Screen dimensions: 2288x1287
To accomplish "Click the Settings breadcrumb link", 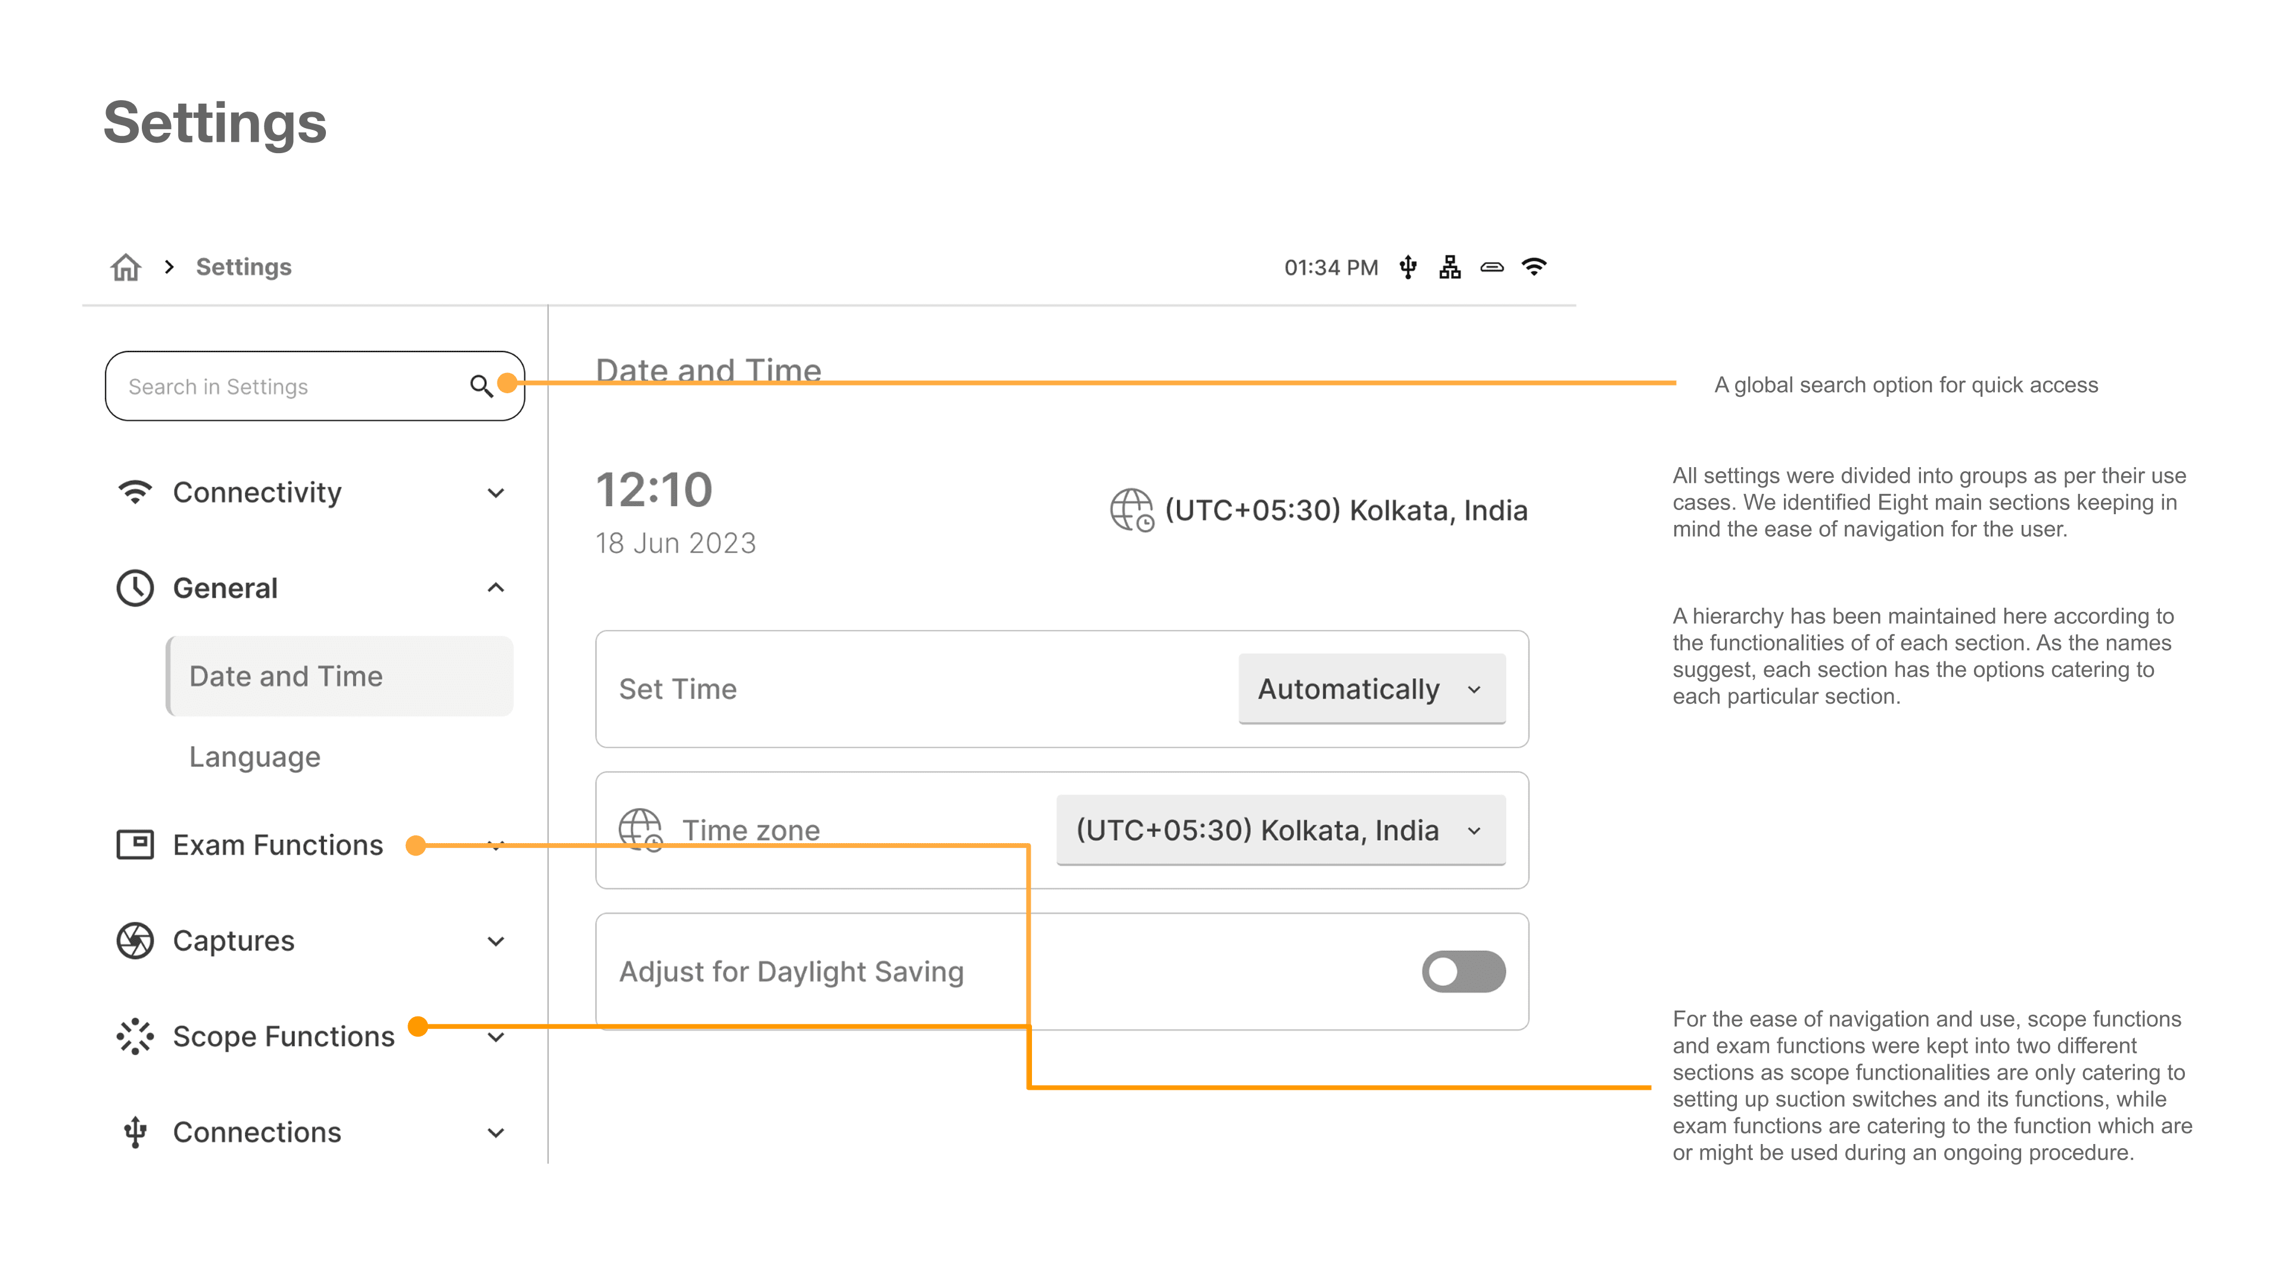I will (x=243, y=266).
